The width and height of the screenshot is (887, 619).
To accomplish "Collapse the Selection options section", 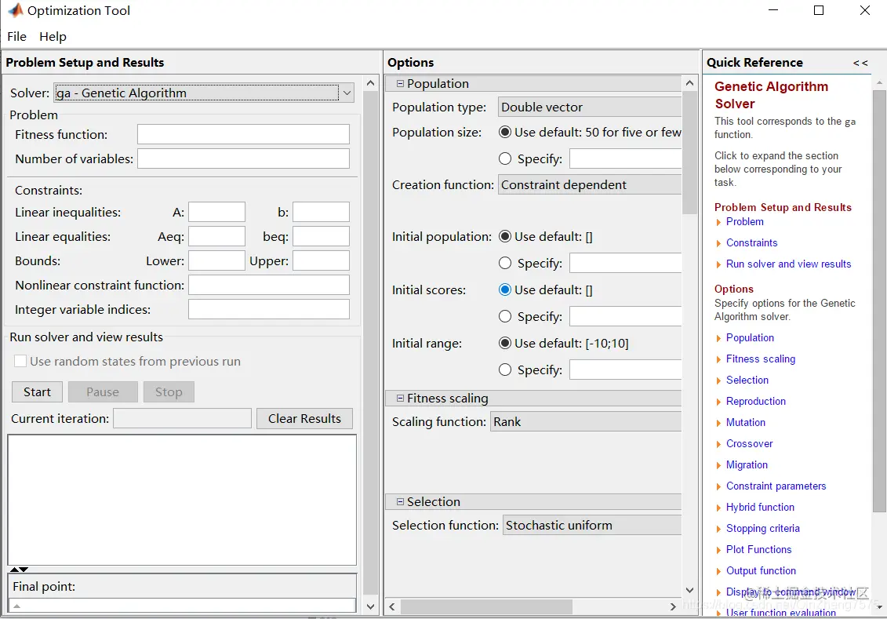I will (400, 502).
